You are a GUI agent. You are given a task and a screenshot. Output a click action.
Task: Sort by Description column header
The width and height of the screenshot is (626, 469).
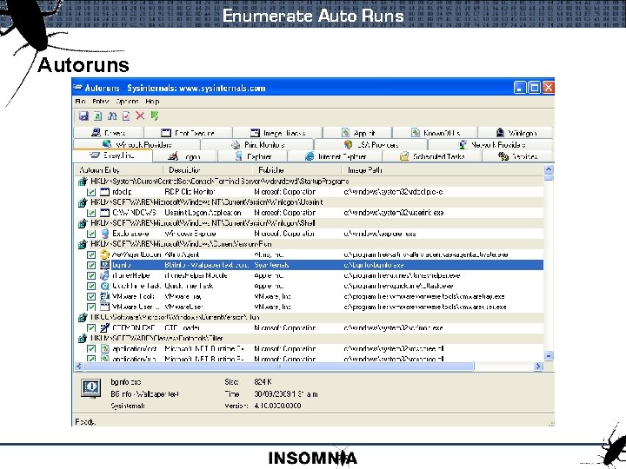click(x=209, y=170)
